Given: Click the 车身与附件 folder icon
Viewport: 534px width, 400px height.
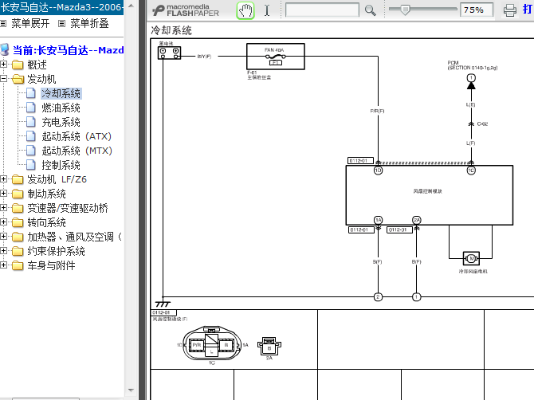Looking at the screenshot, I should click(18, 265).
